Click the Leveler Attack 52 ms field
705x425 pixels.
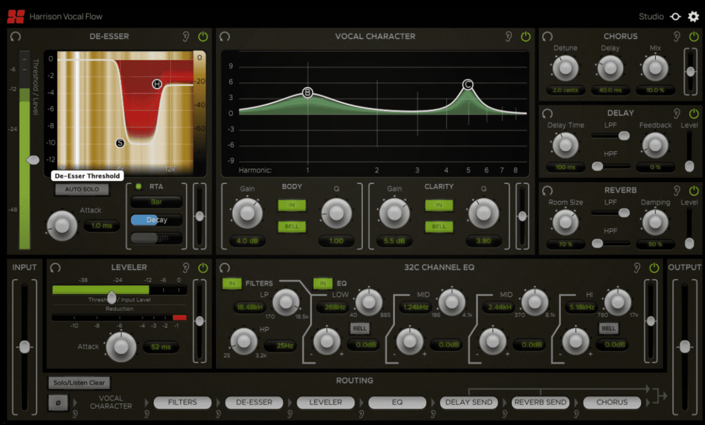point(161,347)
